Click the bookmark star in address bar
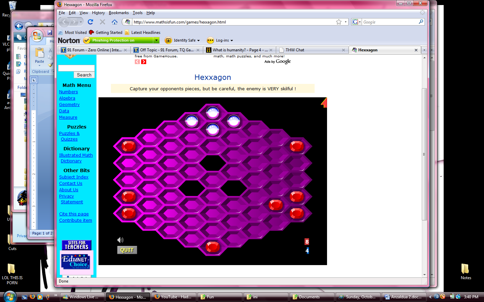484x302 pixels. [x=339, y=22]
